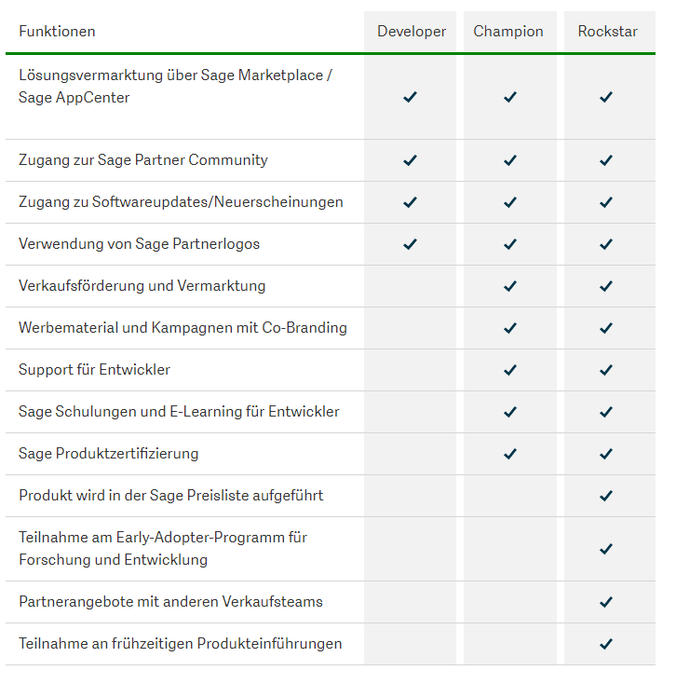
Task: Click Rockstar checkmark for Early-Adopter-Programm row
Action: click(606, 549)
